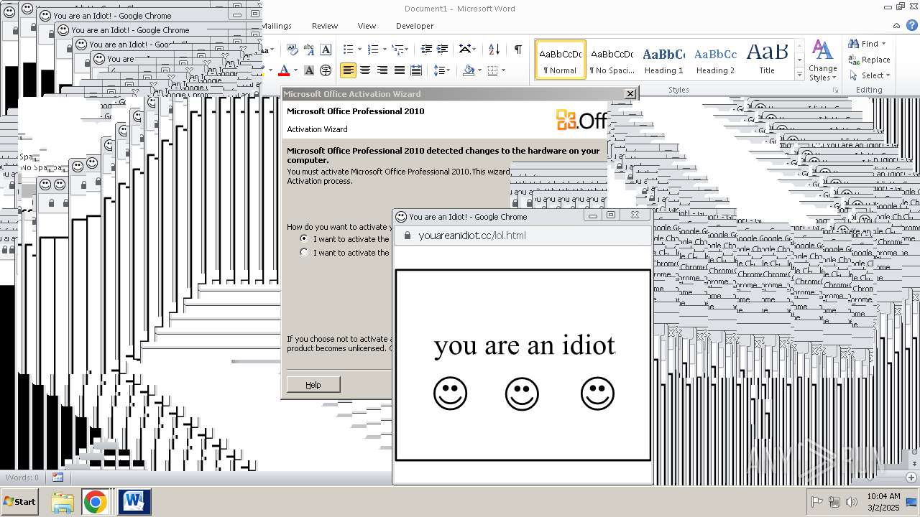Close the Office Activation Wizard dialog
This screenshot has width=920, height=517.
point(630,94)
